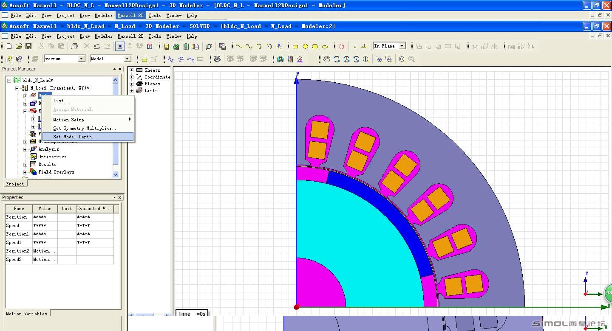Select the Optimetrics tree item
612x331 pixels.
coord(52,157)
